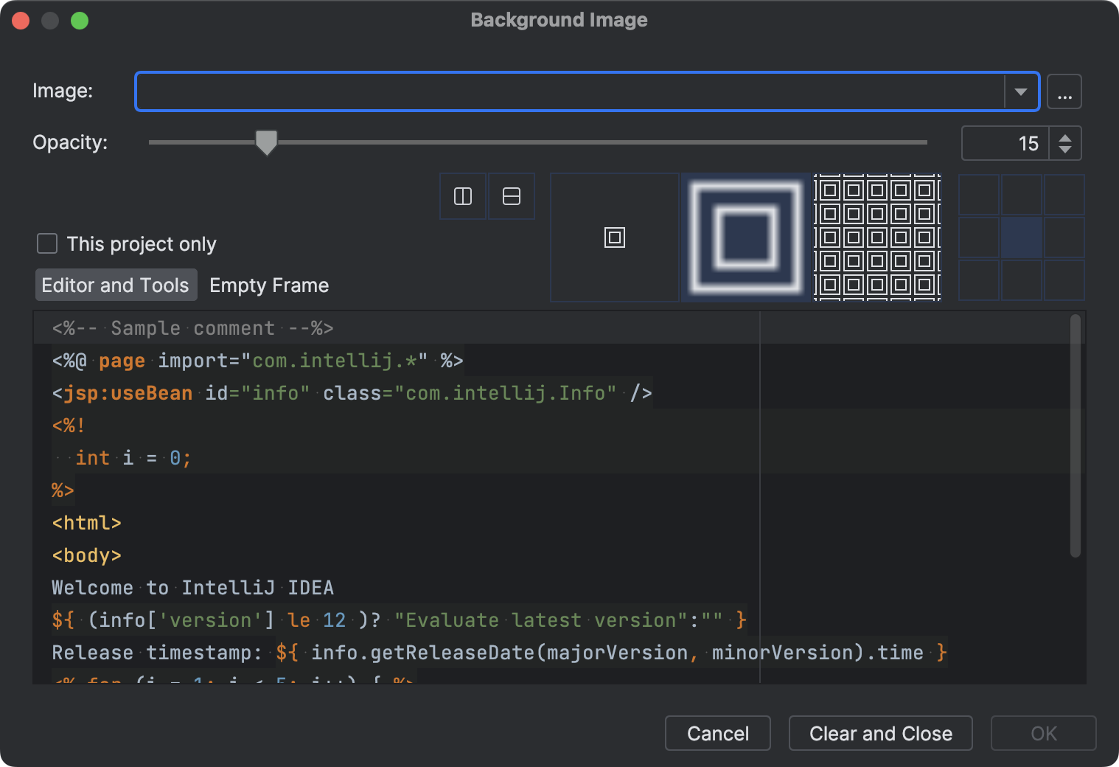
Task: Switch to the Empty Frame tab
Action: point(269,285)
